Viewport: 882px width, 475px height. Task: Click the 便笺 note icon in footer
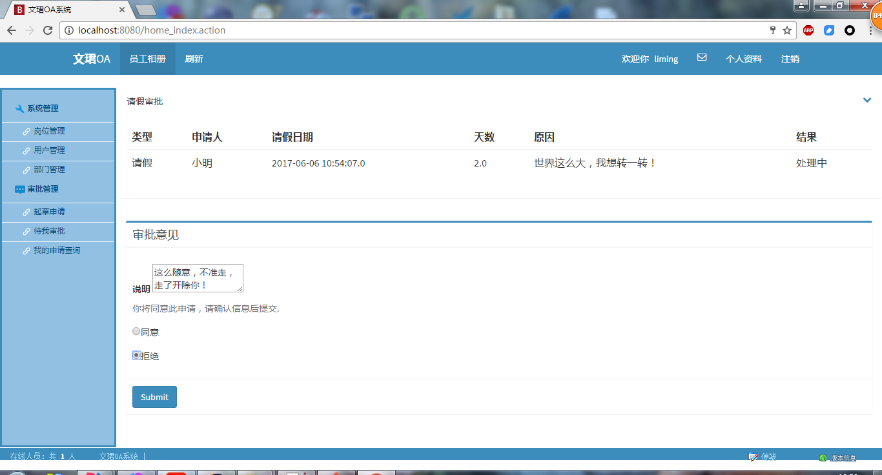click(753, 457)
